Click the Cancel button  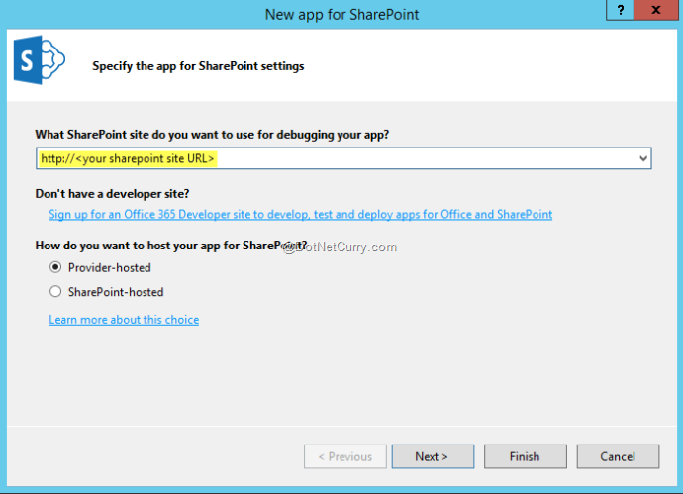[618, 456]
